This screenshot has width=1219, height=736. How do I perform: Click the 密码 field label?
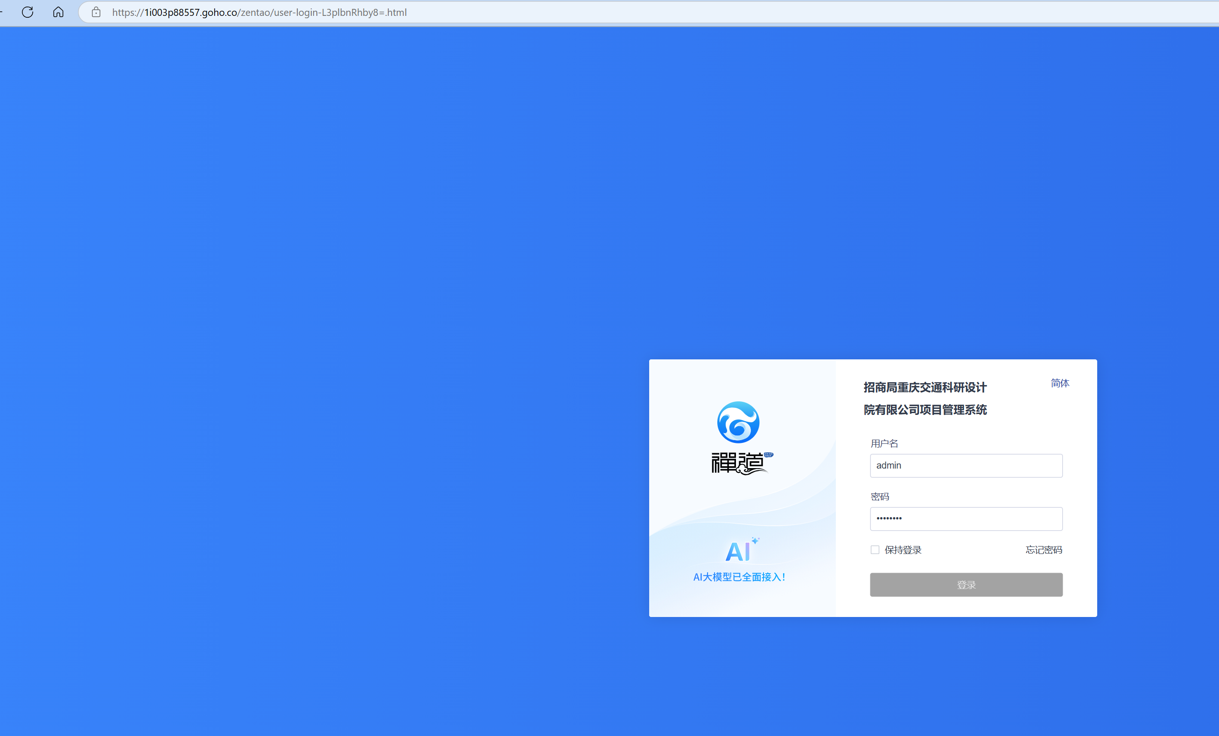point(880,496)
